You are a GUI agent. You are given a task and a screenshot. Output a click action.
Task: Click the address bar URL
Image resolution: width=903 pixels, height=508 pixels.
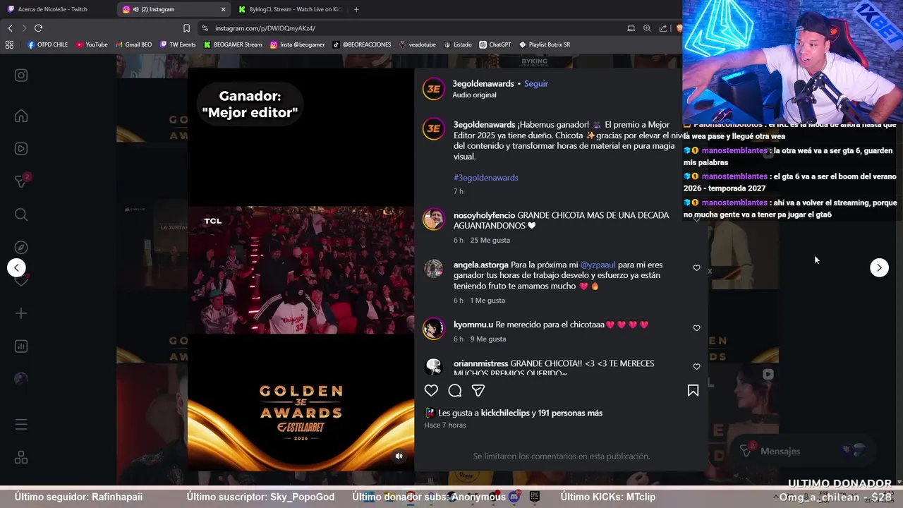coord(265,28)
